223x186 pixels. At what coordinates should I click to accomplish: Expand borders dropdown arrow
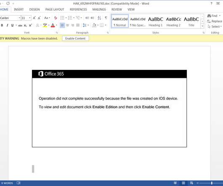(x=106, y=25)
